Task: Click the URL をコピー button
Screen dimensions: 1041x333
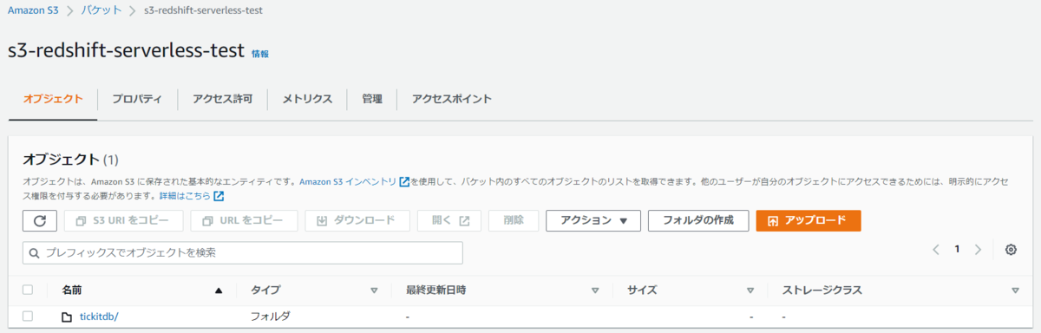Action: click(x=244, y=220)
